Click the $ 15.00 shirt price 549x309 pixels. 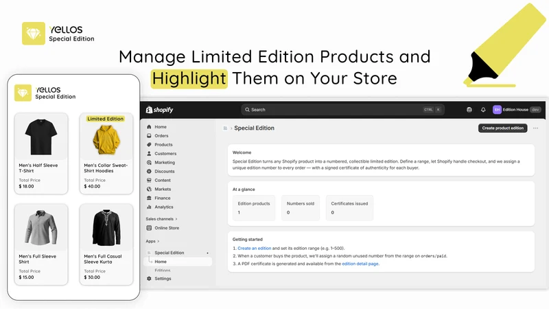pos(27,277)
